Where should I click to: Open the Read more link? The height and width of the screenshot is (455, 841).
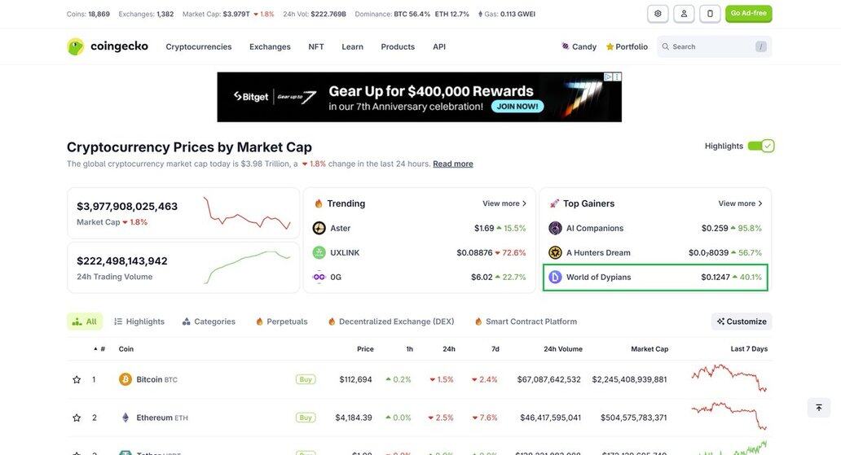click(452, 164)
